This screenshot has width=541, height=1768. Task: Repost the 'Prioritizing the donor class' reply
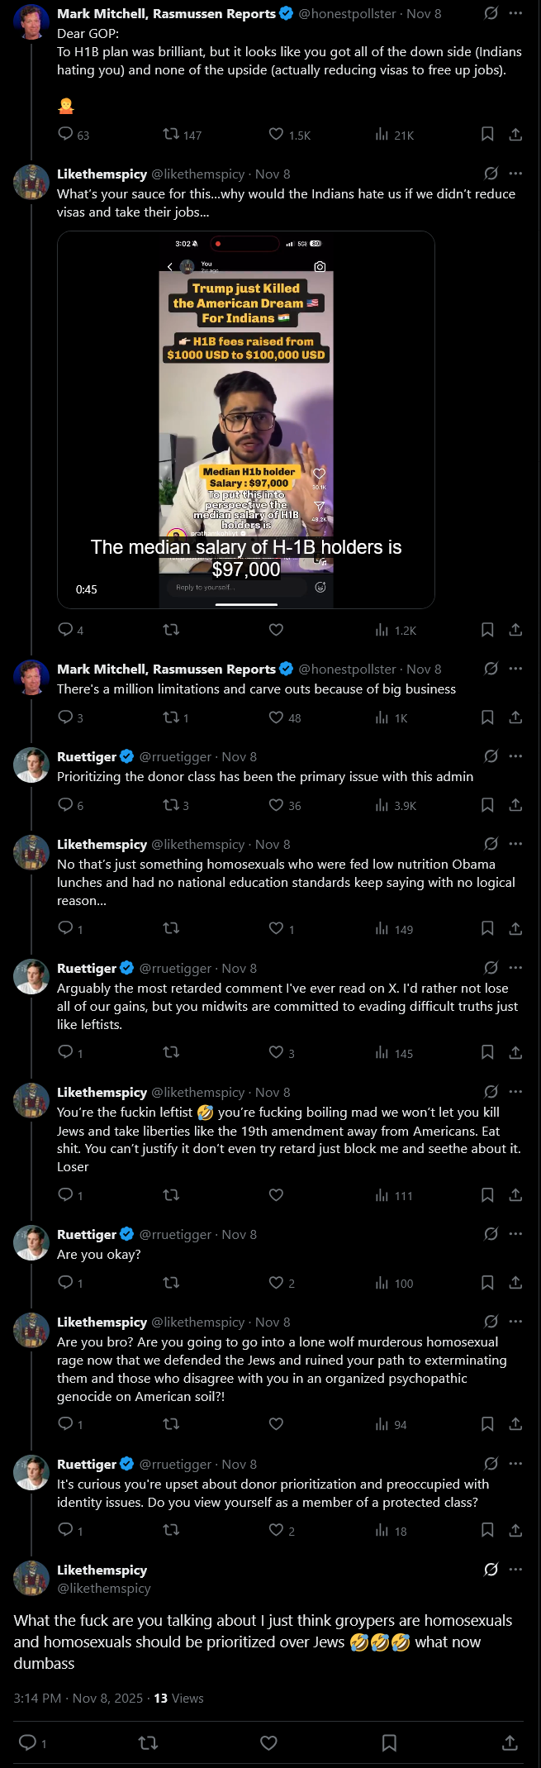(x=176, y=805)
